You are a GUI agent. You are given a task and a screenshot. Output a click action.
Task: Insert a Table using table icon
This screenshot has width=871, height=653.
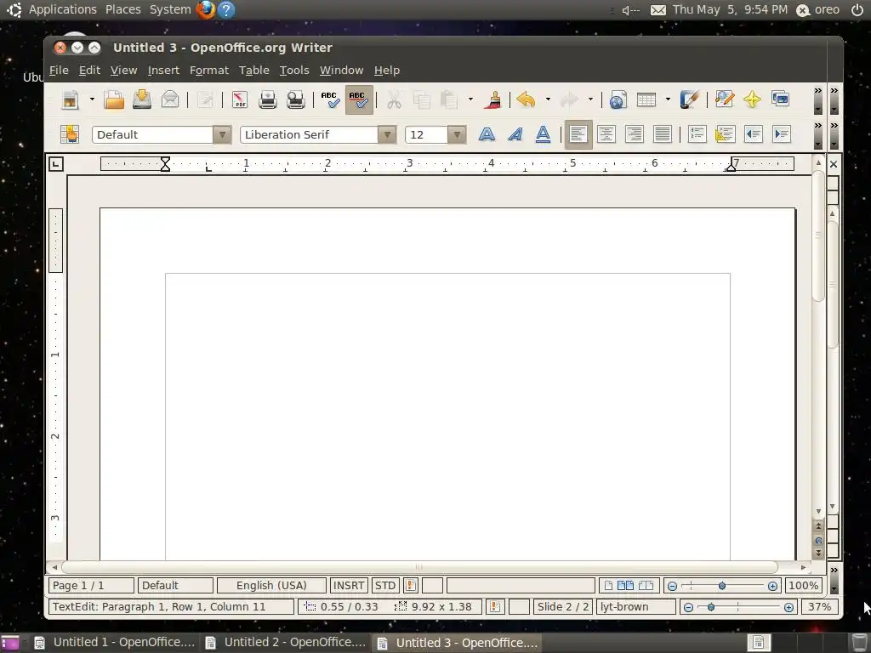(646, 100)
